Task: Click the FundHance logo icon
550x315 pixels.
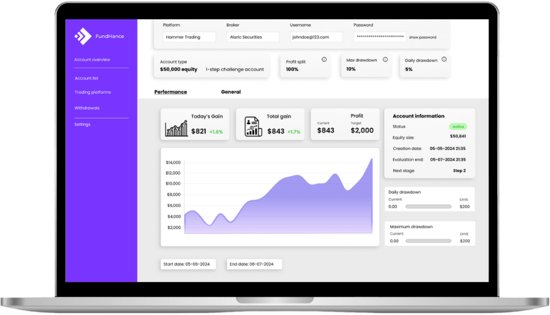Action: click(x=83, y=36)
